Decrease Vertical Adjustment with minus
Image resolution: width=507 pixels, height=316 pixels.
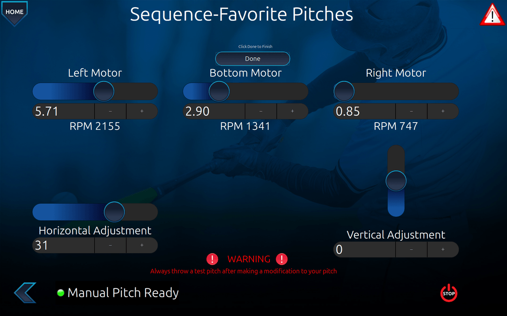point(411,250)
